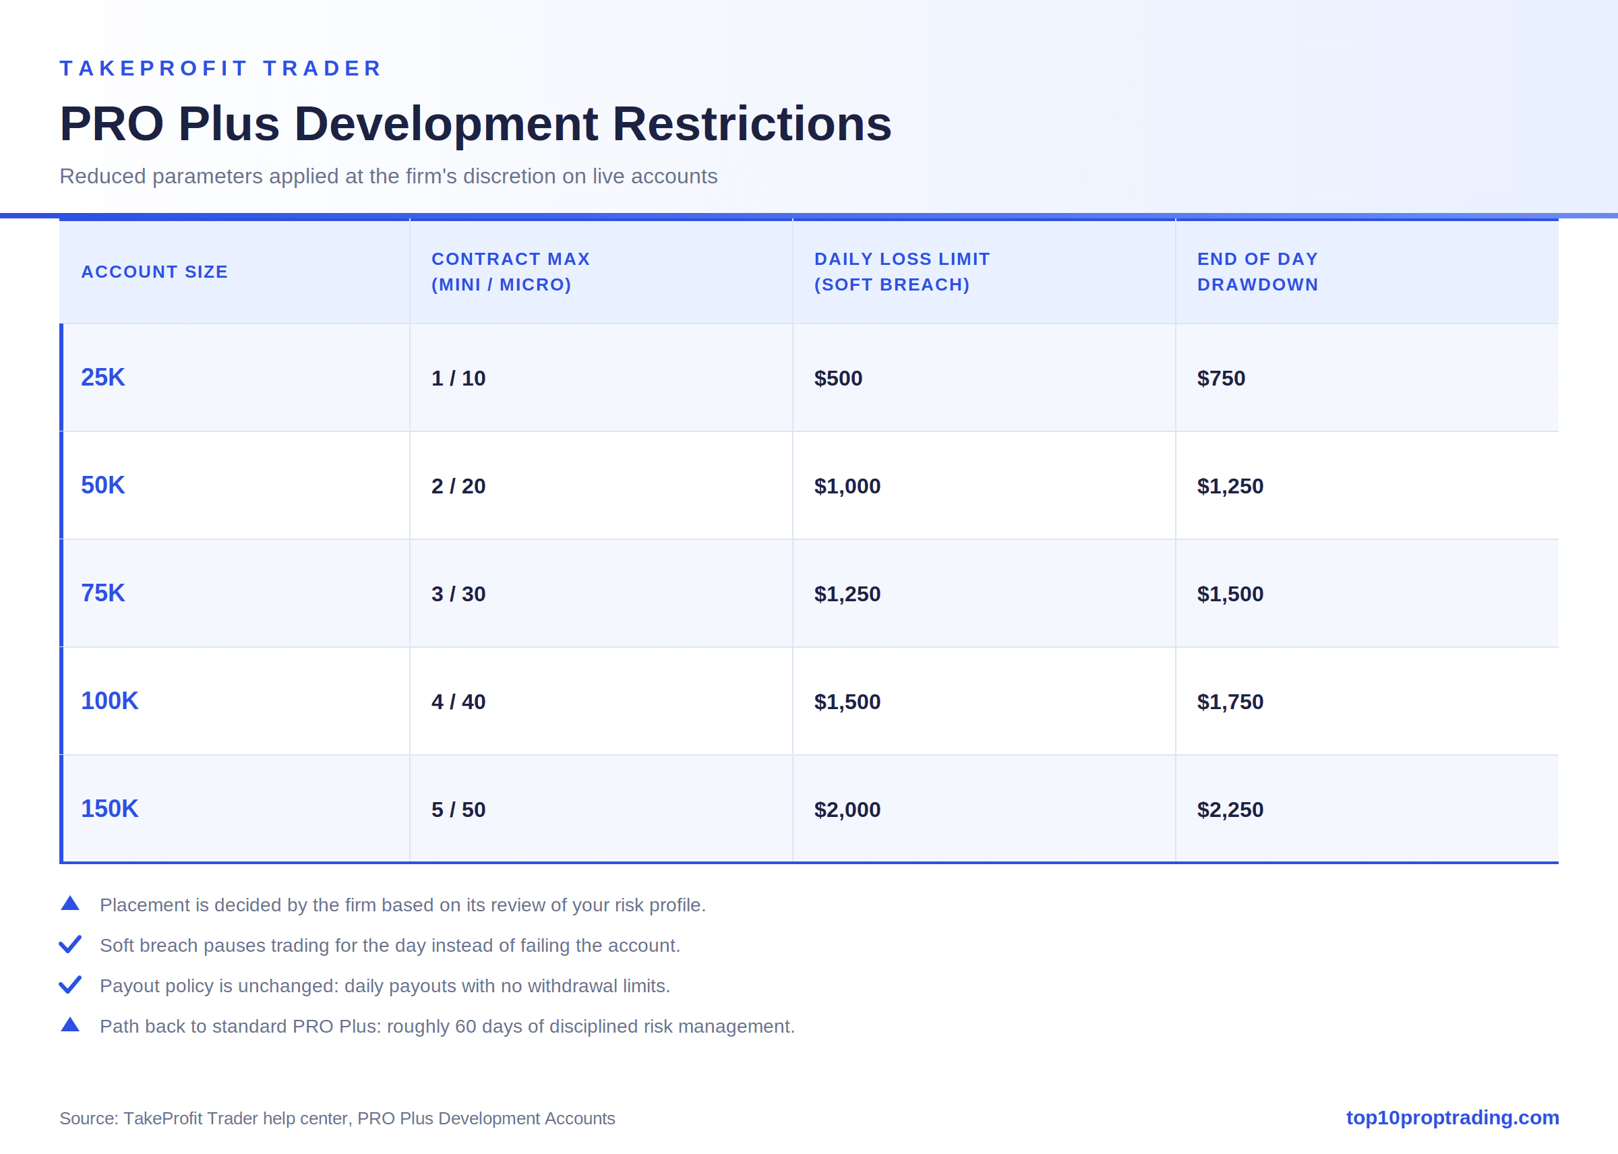Click the subtitle about reduced parameters
Image resolution: width=1618 pixels, height=1154 pixels.
click(x=389, y=176)
